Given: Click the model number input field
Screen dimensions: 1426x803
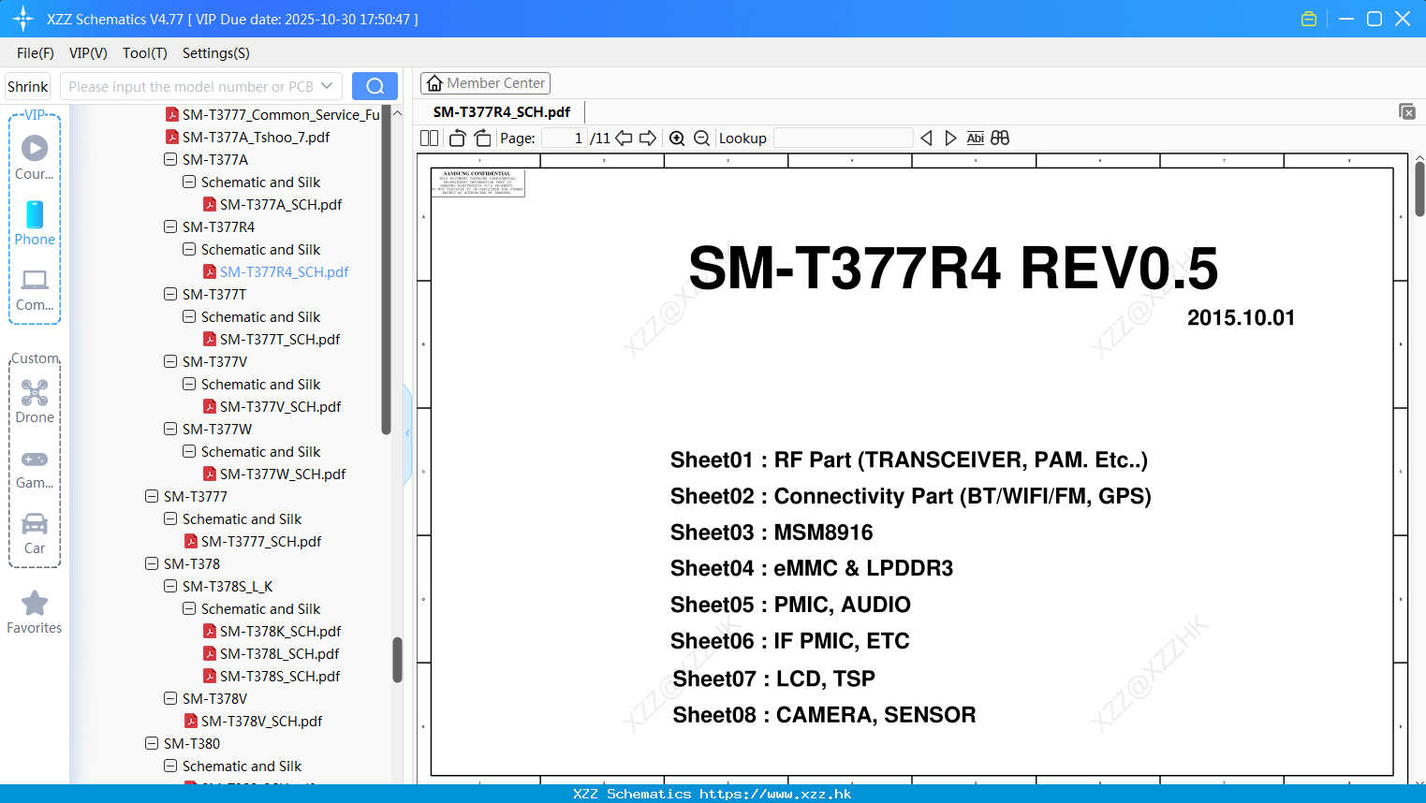Looking at the screenshot, I should [x=190, y=86].
